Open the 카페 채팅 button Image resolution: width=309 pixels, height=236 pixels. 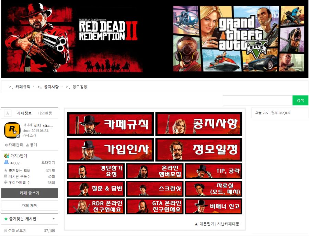click(30, 206)
